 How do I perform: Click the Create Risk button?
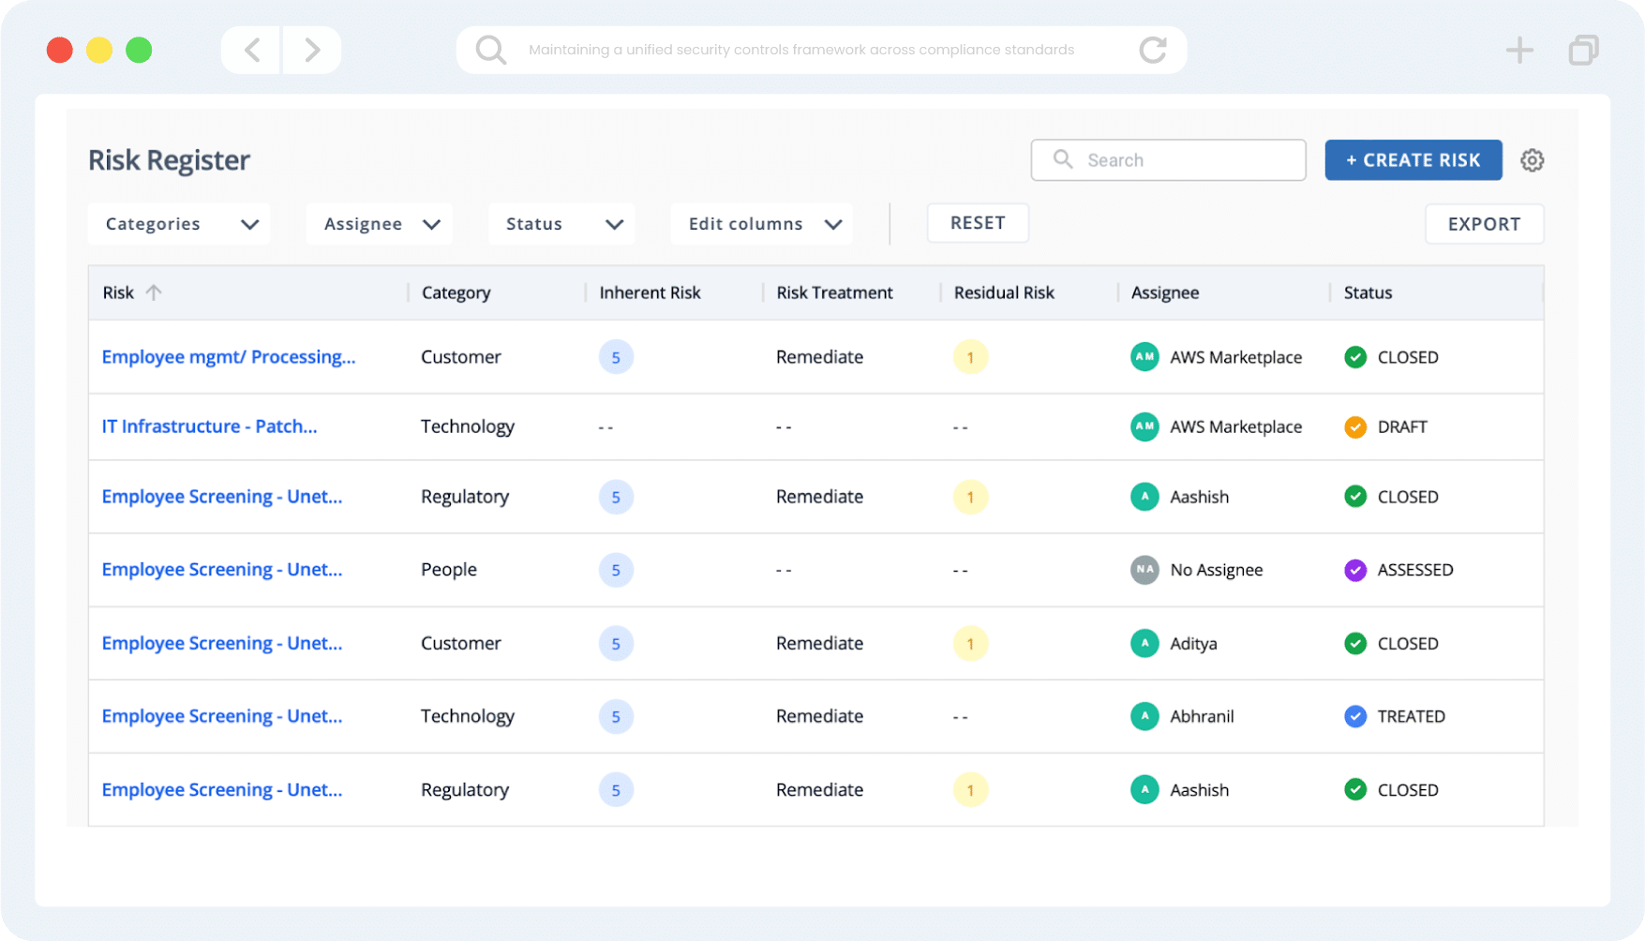[x=1413, y=160]
